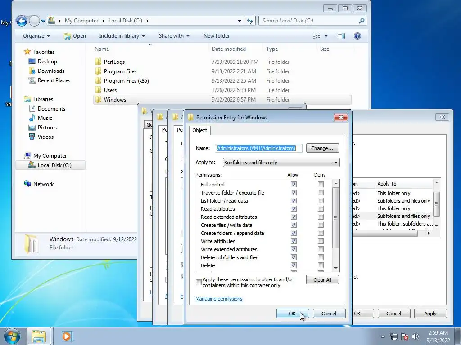Viewport: 461px width, 345px height.
Task: Click Cancel in Permission Entry dialog
Action: 329,314
